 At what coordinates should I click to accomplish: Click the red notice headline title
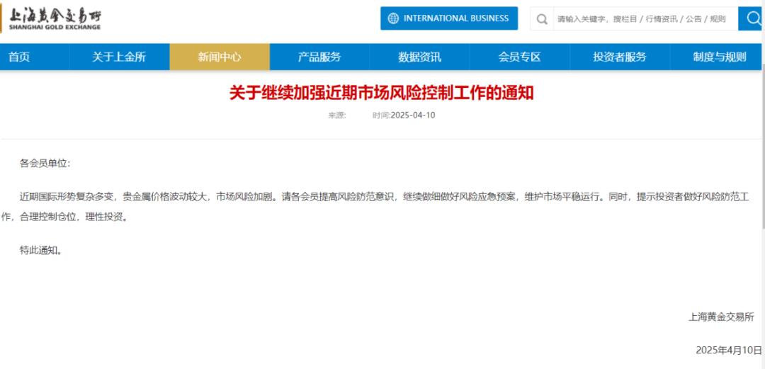click(381, 93)
